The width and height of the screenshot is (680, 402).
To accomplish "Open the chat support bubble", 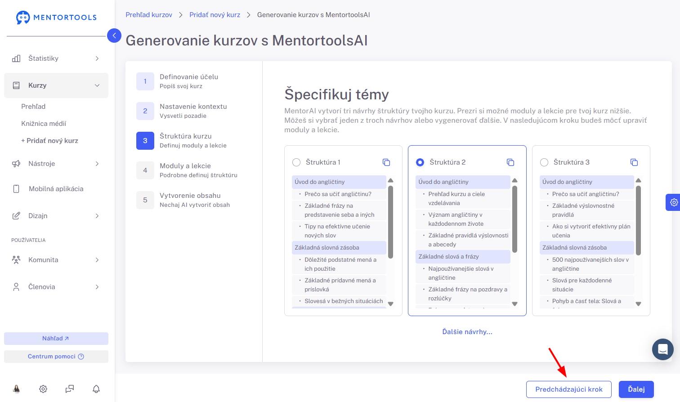I will tap(663, 349).
